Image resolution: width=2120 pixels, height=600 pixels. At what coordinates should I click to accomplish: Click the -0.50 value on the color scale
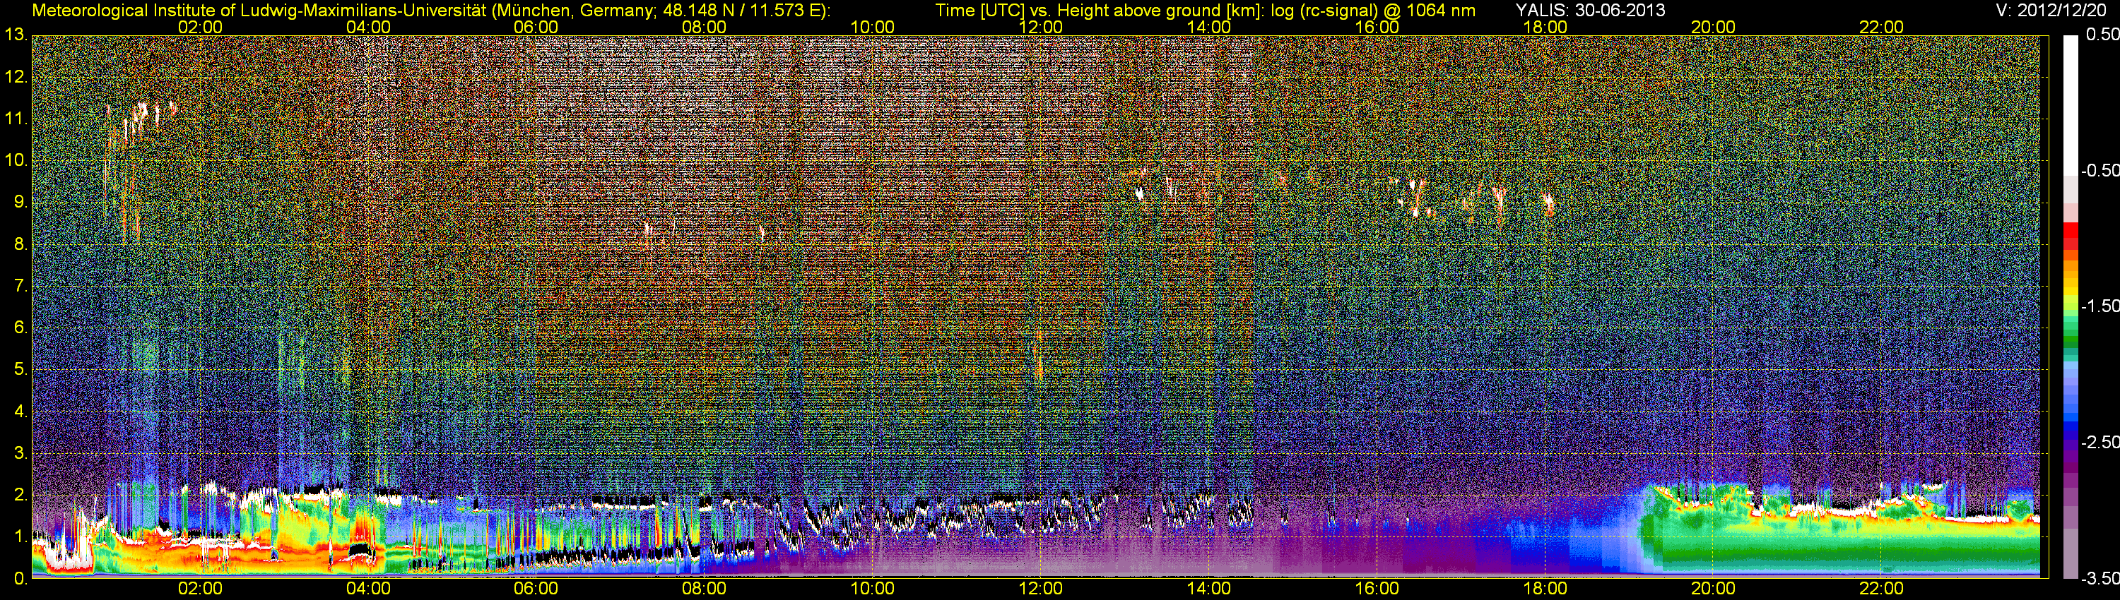2100,171
